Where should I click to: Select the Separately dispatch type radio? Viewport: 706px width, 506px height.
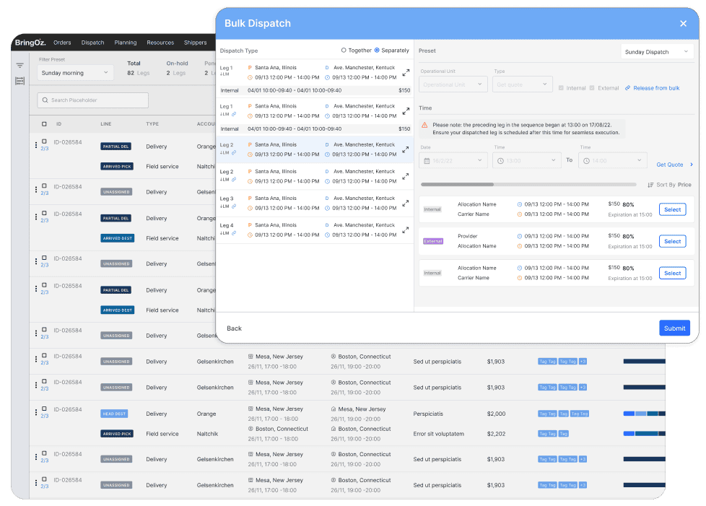coord(377,51)
